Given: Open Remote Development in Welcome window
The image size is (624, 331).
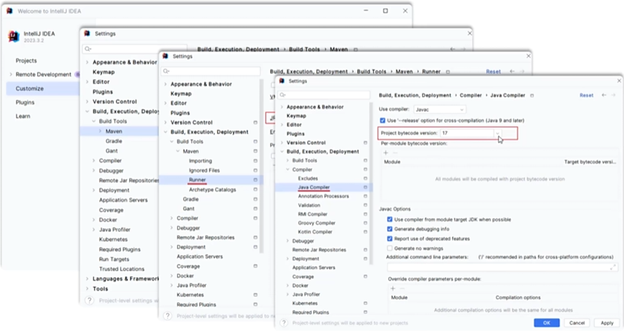Looking at the screenshot, I should pyautogui.click(x=44, y=74).
